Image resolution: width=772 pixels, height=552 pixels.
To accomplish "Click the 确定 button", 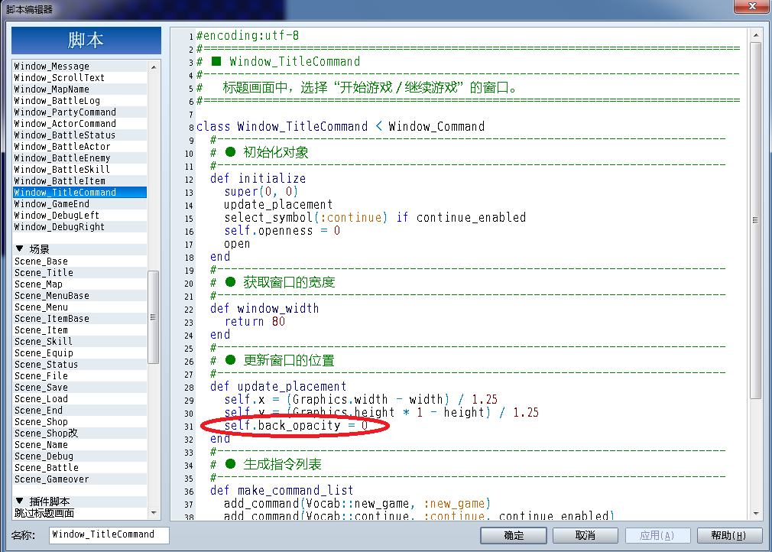I will (x=514, y=535).
